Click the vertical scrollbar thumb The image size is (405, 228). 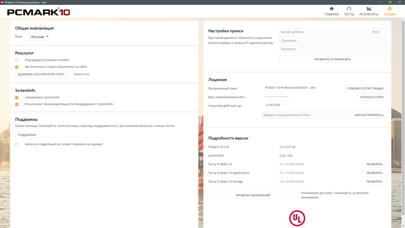403,117
